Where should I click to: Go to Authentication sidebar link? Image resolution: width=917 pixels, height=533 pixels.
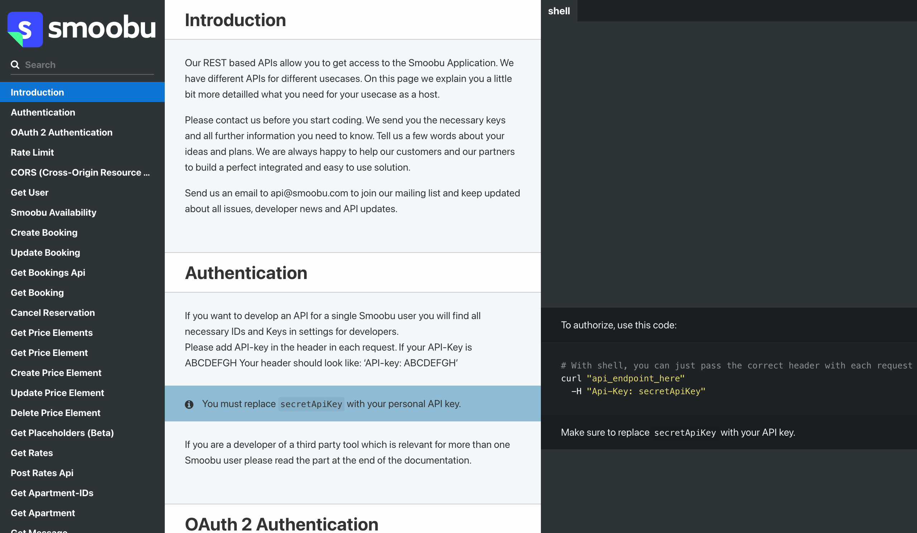coord(82,112)
